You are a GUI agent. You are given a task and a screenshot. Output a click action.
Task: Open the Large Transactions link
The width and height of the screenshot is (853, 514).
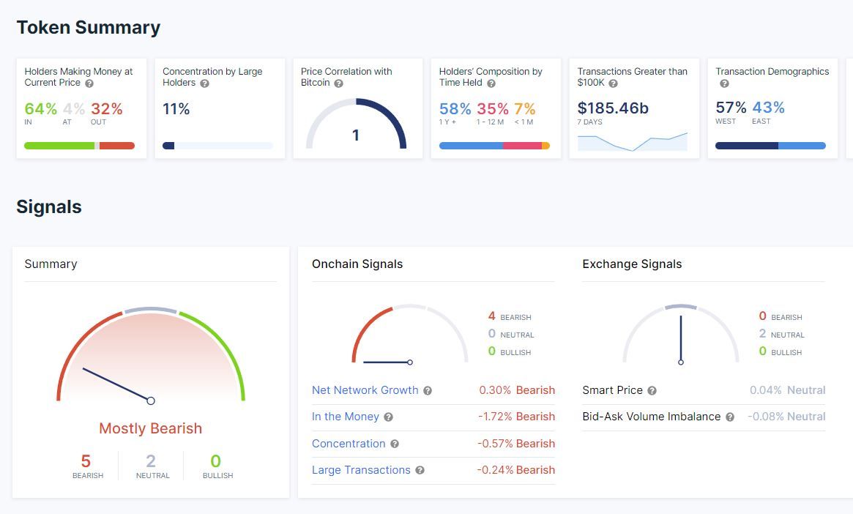(361, 470)
